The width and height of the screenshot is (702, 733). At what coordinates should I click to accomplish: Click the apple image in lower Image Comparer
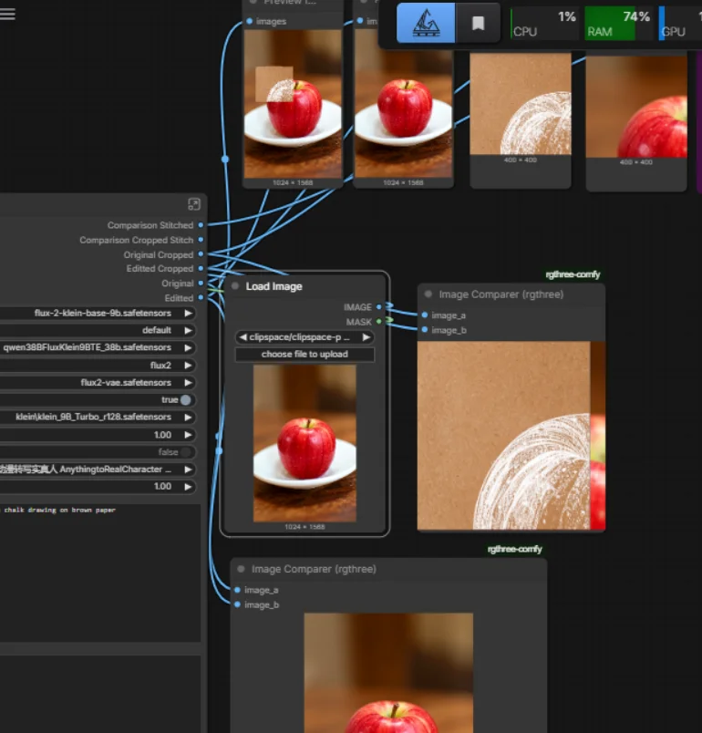pos(388,673)
